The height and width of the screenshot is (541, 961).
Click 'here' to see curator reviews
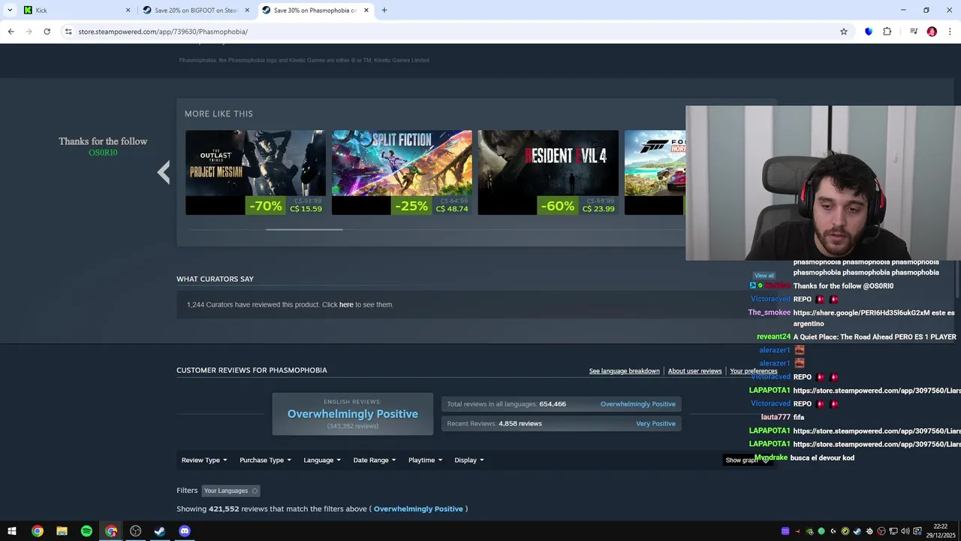pos(346,304)
